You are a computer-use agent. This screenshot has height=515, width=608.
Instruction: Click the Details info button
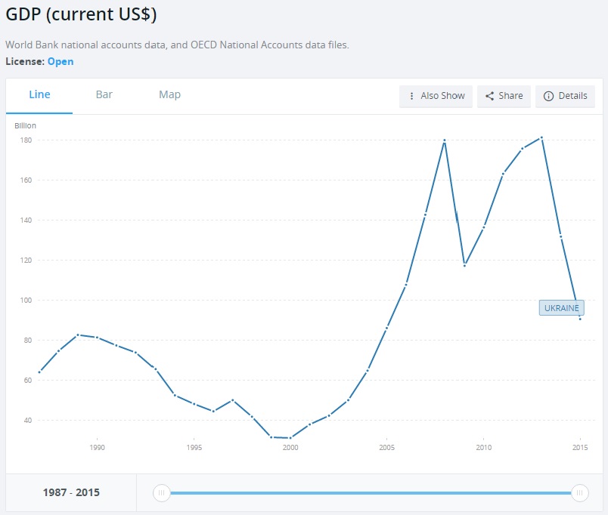(565, 96)
